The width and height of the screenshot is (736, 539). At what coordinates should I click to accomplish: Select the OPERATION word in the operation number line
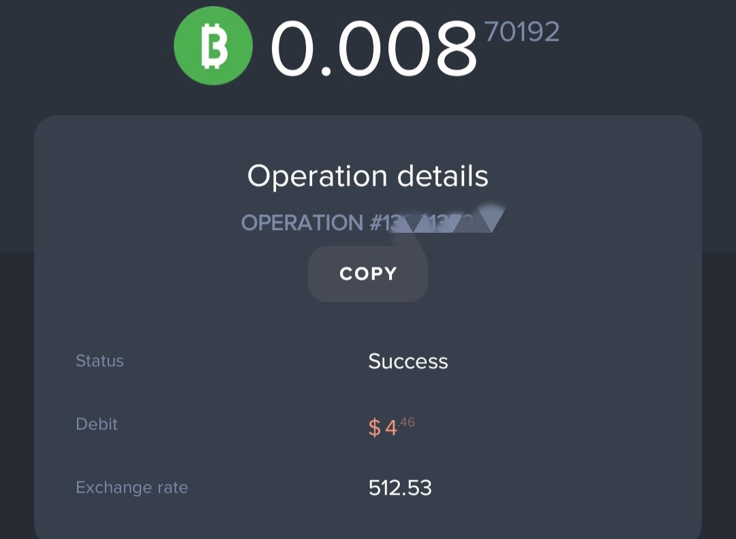(303, 223)
